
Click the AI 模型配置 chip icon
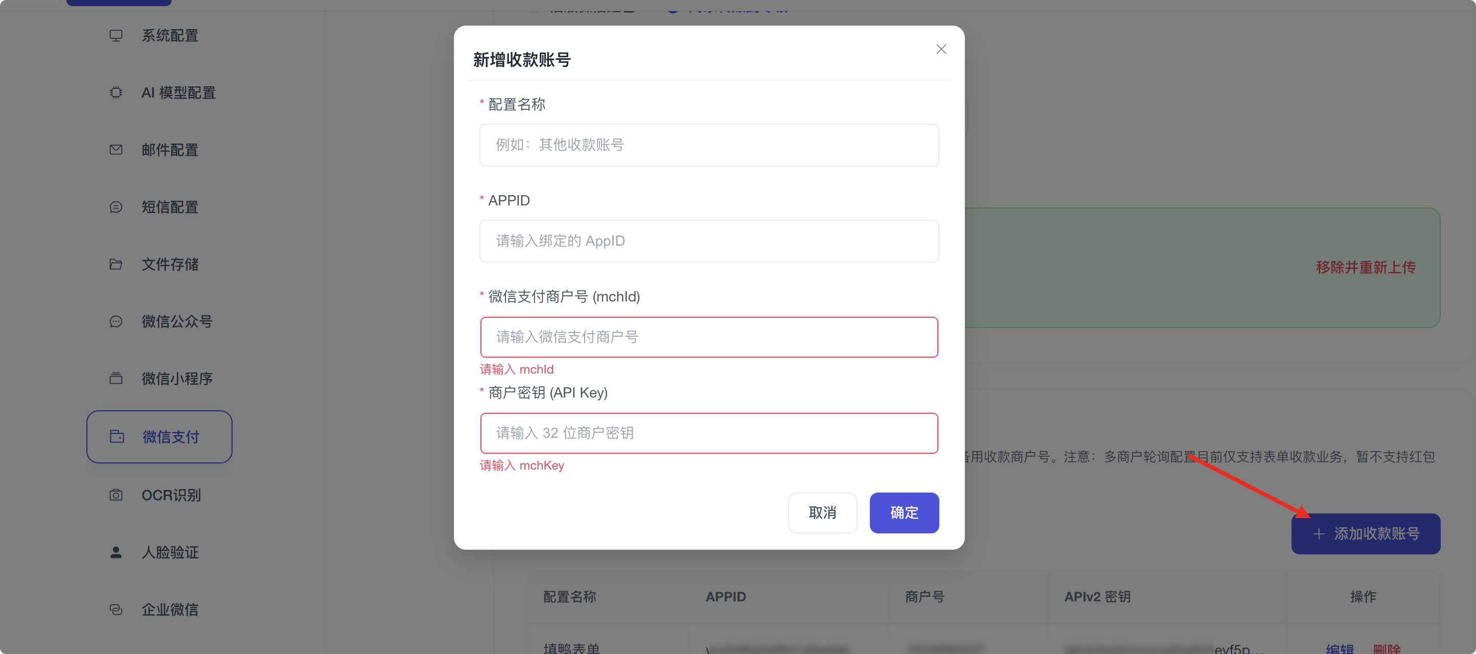pyautogui.click(x=116, y=93)
